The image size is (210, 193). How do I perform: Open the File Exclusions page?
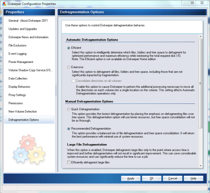click(17, 45)
